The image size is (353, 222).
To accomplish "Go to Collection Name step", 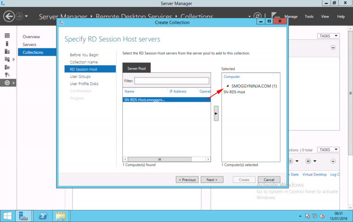I will coord(84,62).
